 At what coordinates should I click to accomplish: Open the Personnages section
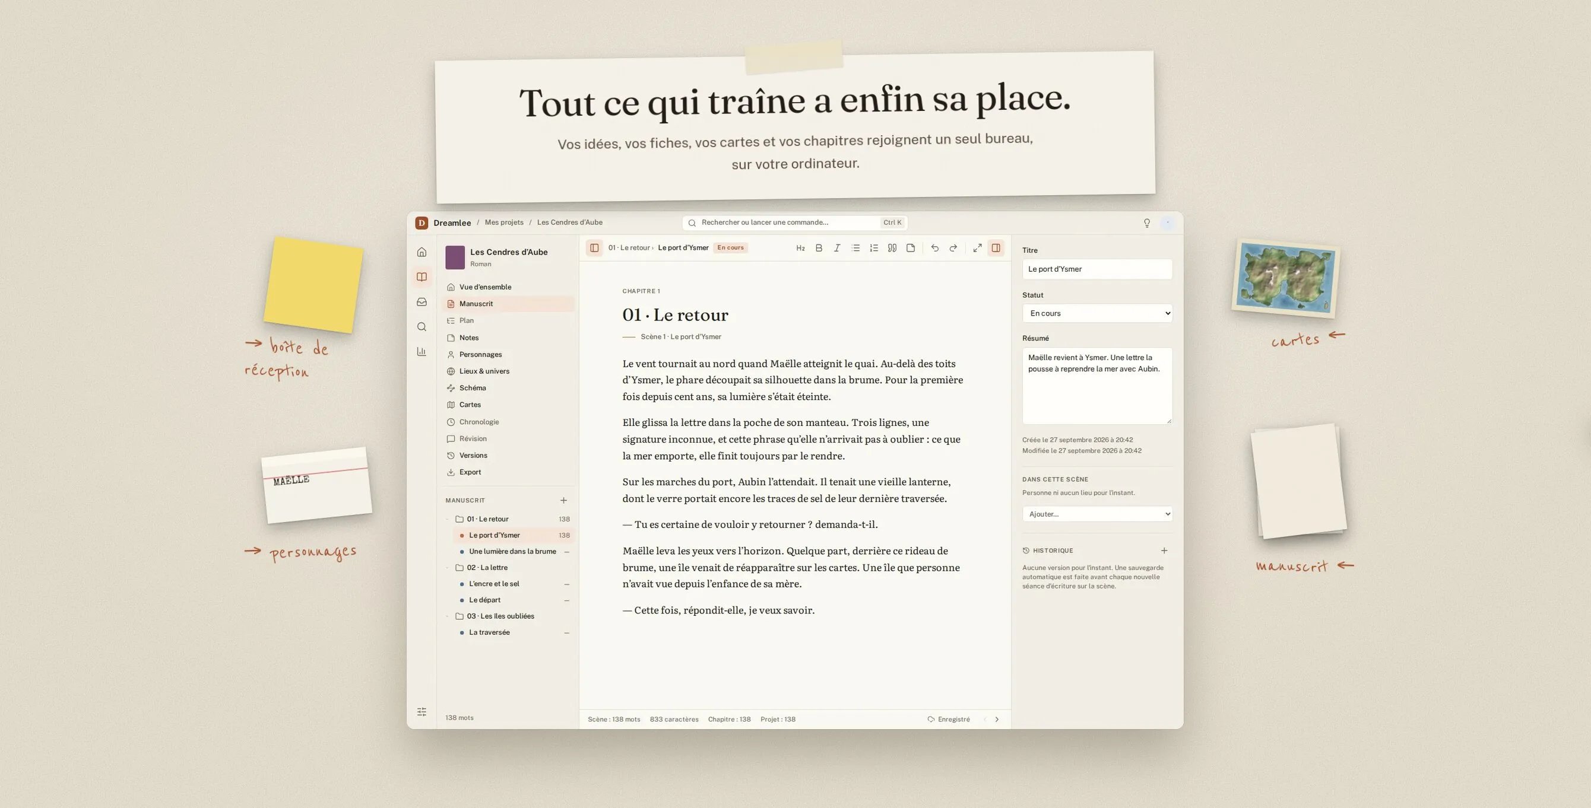coord(509,354)
